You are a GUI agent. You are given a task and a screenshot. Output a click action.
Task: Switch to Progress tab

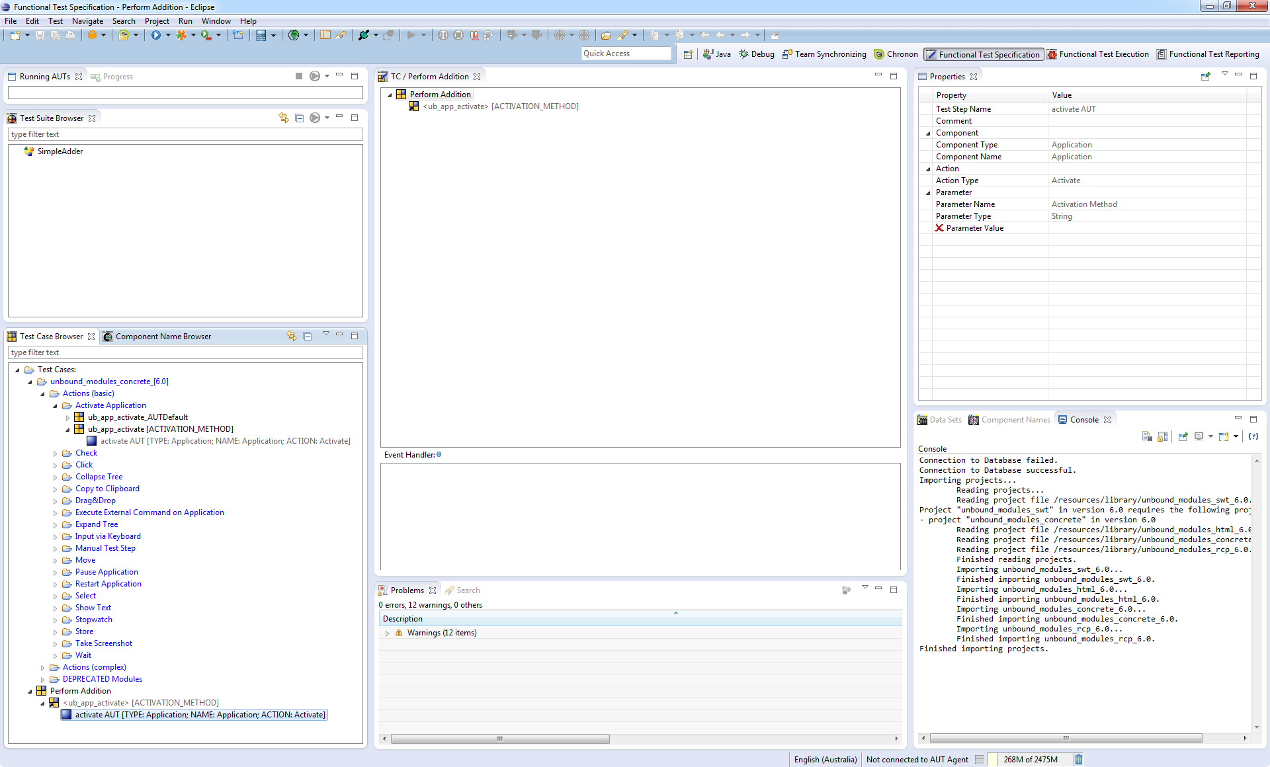pos(112,77)
